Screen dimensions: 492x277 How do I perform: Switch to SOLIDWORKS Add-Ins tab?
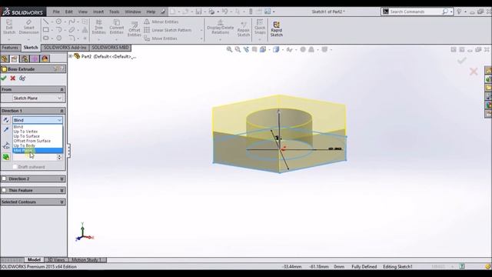coord(65,48)
